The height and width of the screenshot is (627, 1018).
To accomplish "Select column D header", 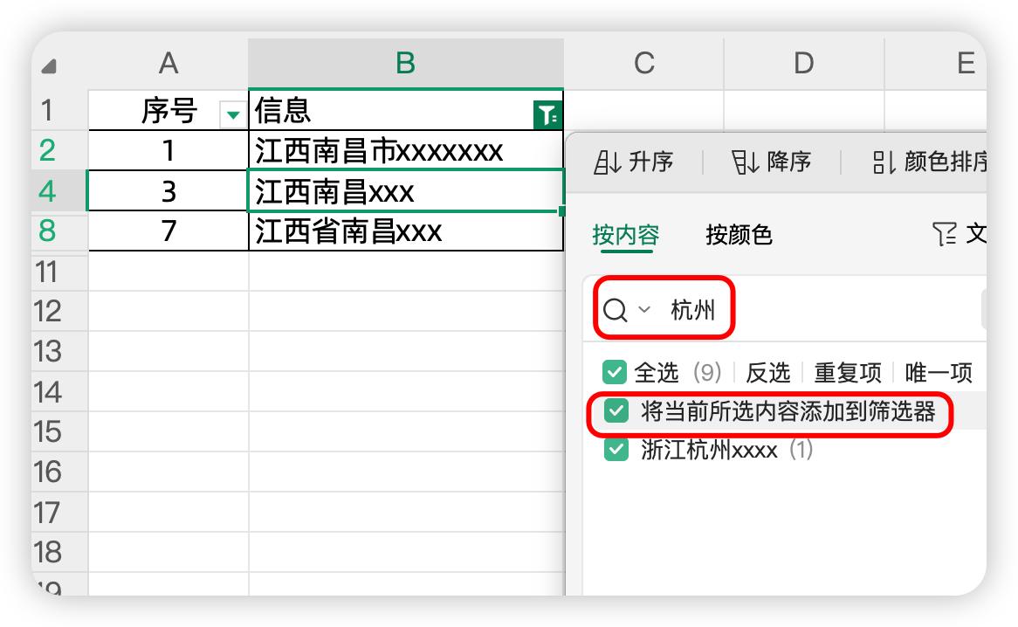I will (804, 64).
